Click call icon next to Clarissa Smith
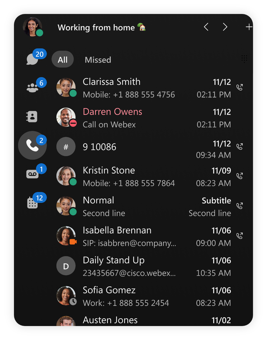Image resolution: width=267 pixels, height=340 pixels. [x=240, y=87]
